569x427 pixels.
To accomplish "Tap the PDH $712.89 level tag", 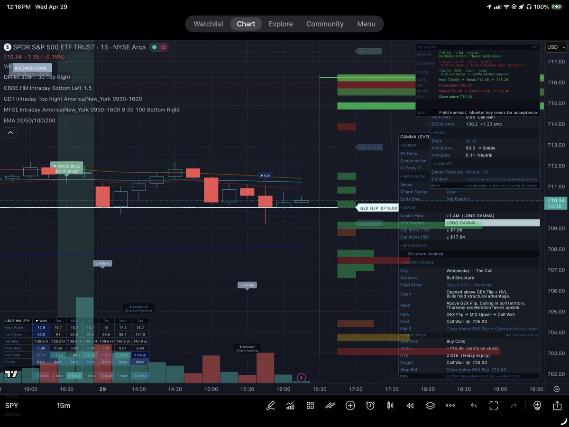I will 368,148.
